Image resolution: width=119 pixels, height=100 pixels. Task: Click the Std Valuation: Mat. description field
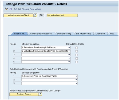pos(62,15)
